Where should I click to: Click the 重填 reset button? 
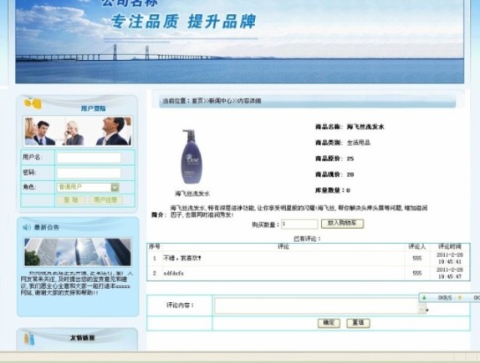[358, 323]
